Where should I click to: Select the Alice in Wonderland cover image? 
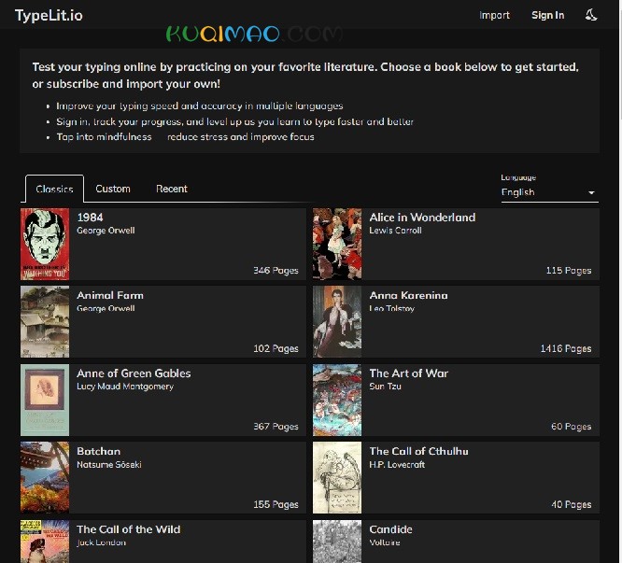pyautogui.click(x=337, y=245)
